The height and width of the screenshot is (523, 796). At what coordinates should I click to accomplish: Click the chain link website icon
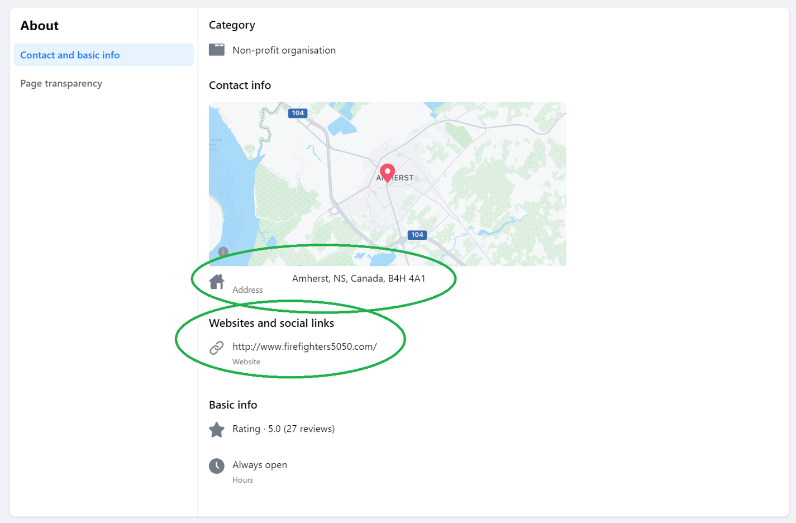coord(217,348)
